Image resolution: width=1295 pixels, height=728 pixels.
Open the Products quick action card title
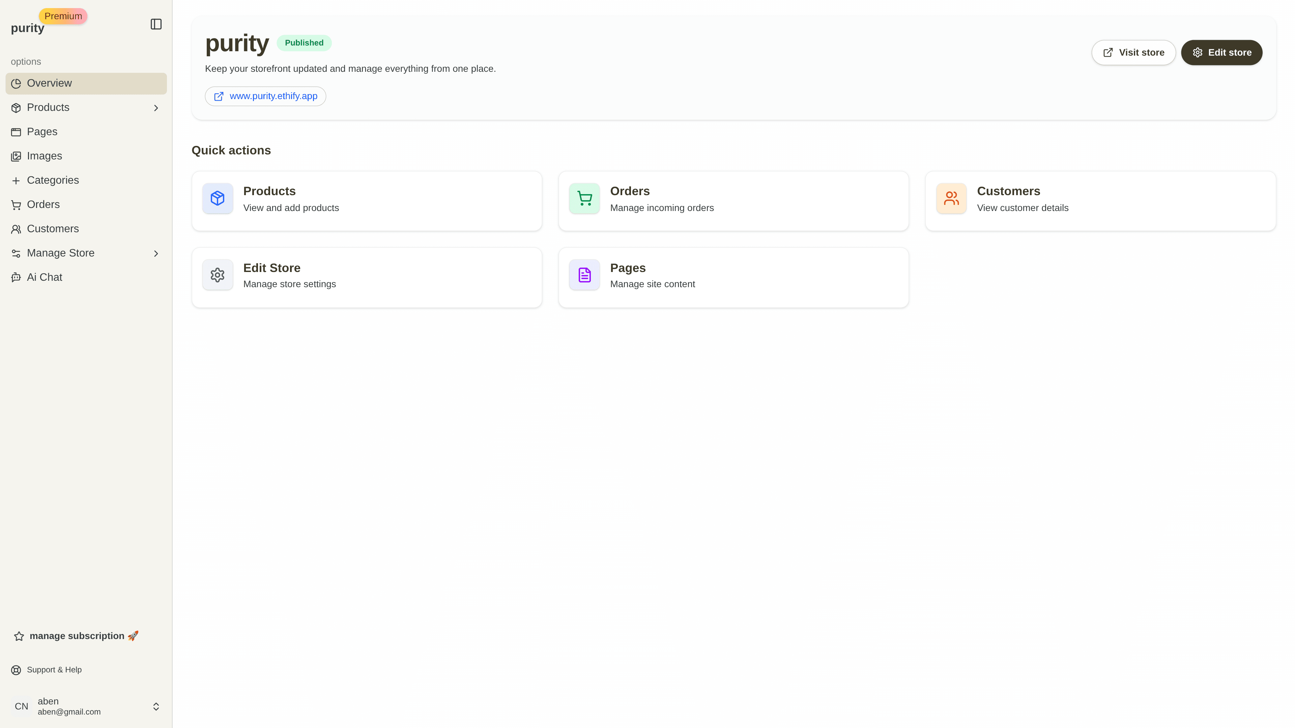[269, 191]
